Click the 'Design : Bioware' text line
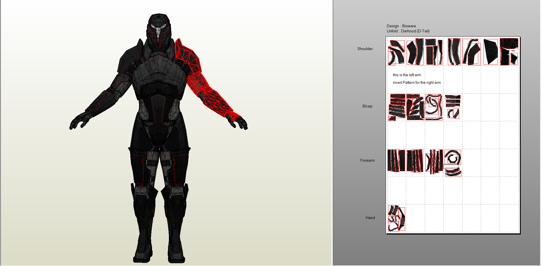 coord(401,26)
